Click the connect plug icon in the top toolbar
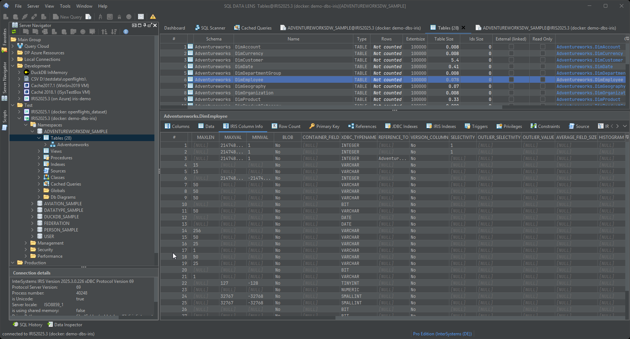This screenshot has width=630, height=339. point(25,17)
